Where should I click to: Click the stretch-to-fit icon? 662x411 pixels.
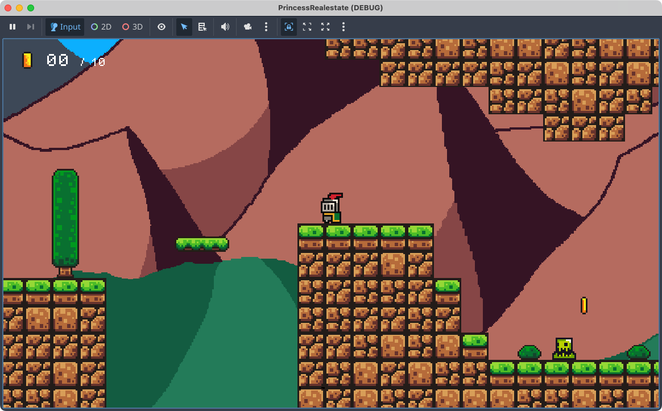click(307, 27)
